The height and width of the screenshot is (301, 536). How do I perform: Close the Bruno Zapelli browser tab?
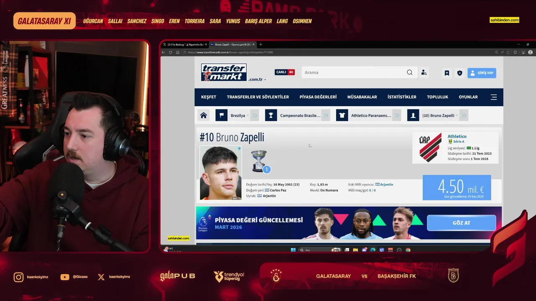pyautogui.click(x=253, y=44)
